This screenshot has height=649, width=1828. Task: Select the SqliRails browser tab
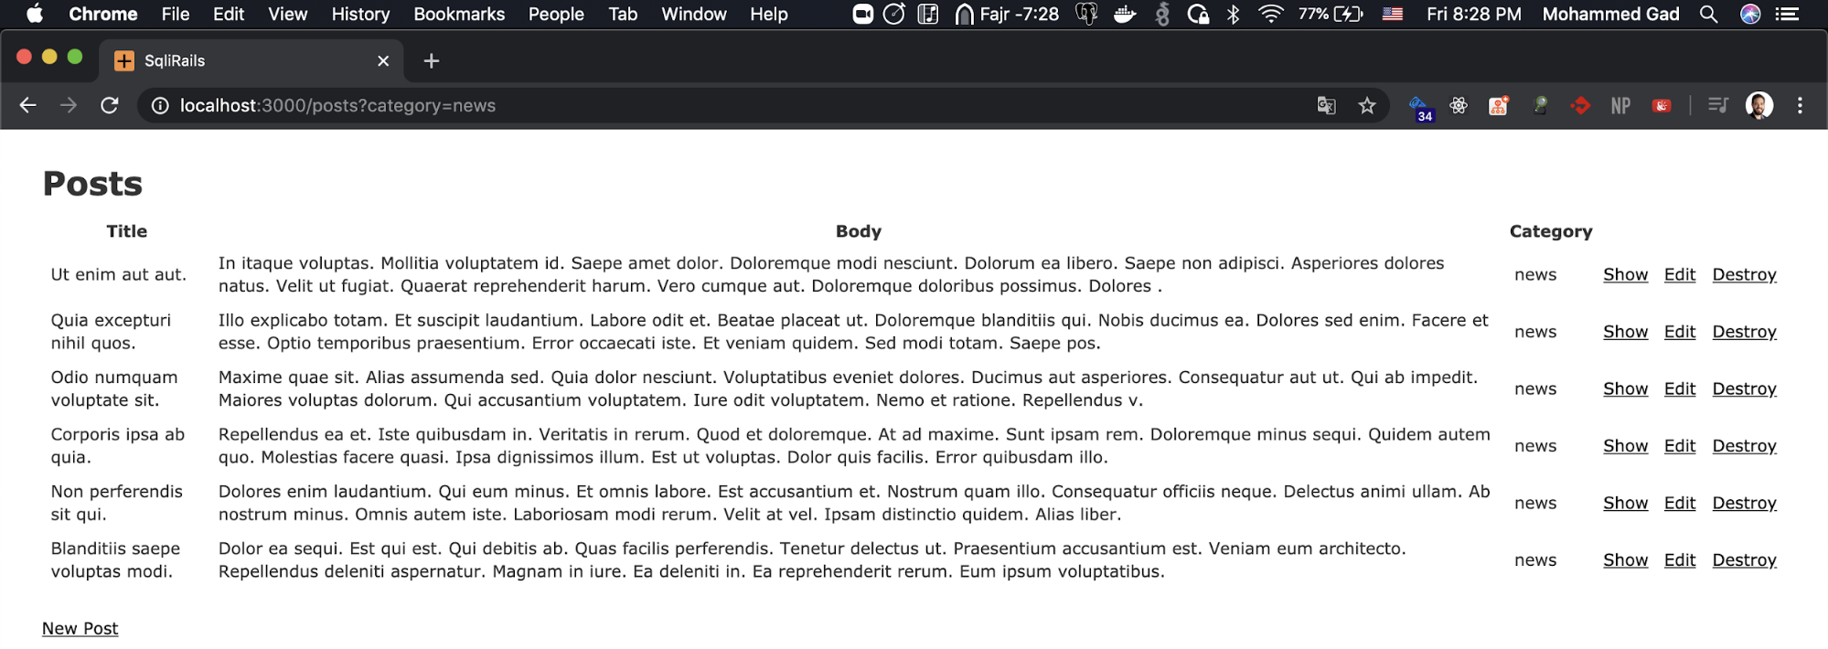(x=251, y=61)
